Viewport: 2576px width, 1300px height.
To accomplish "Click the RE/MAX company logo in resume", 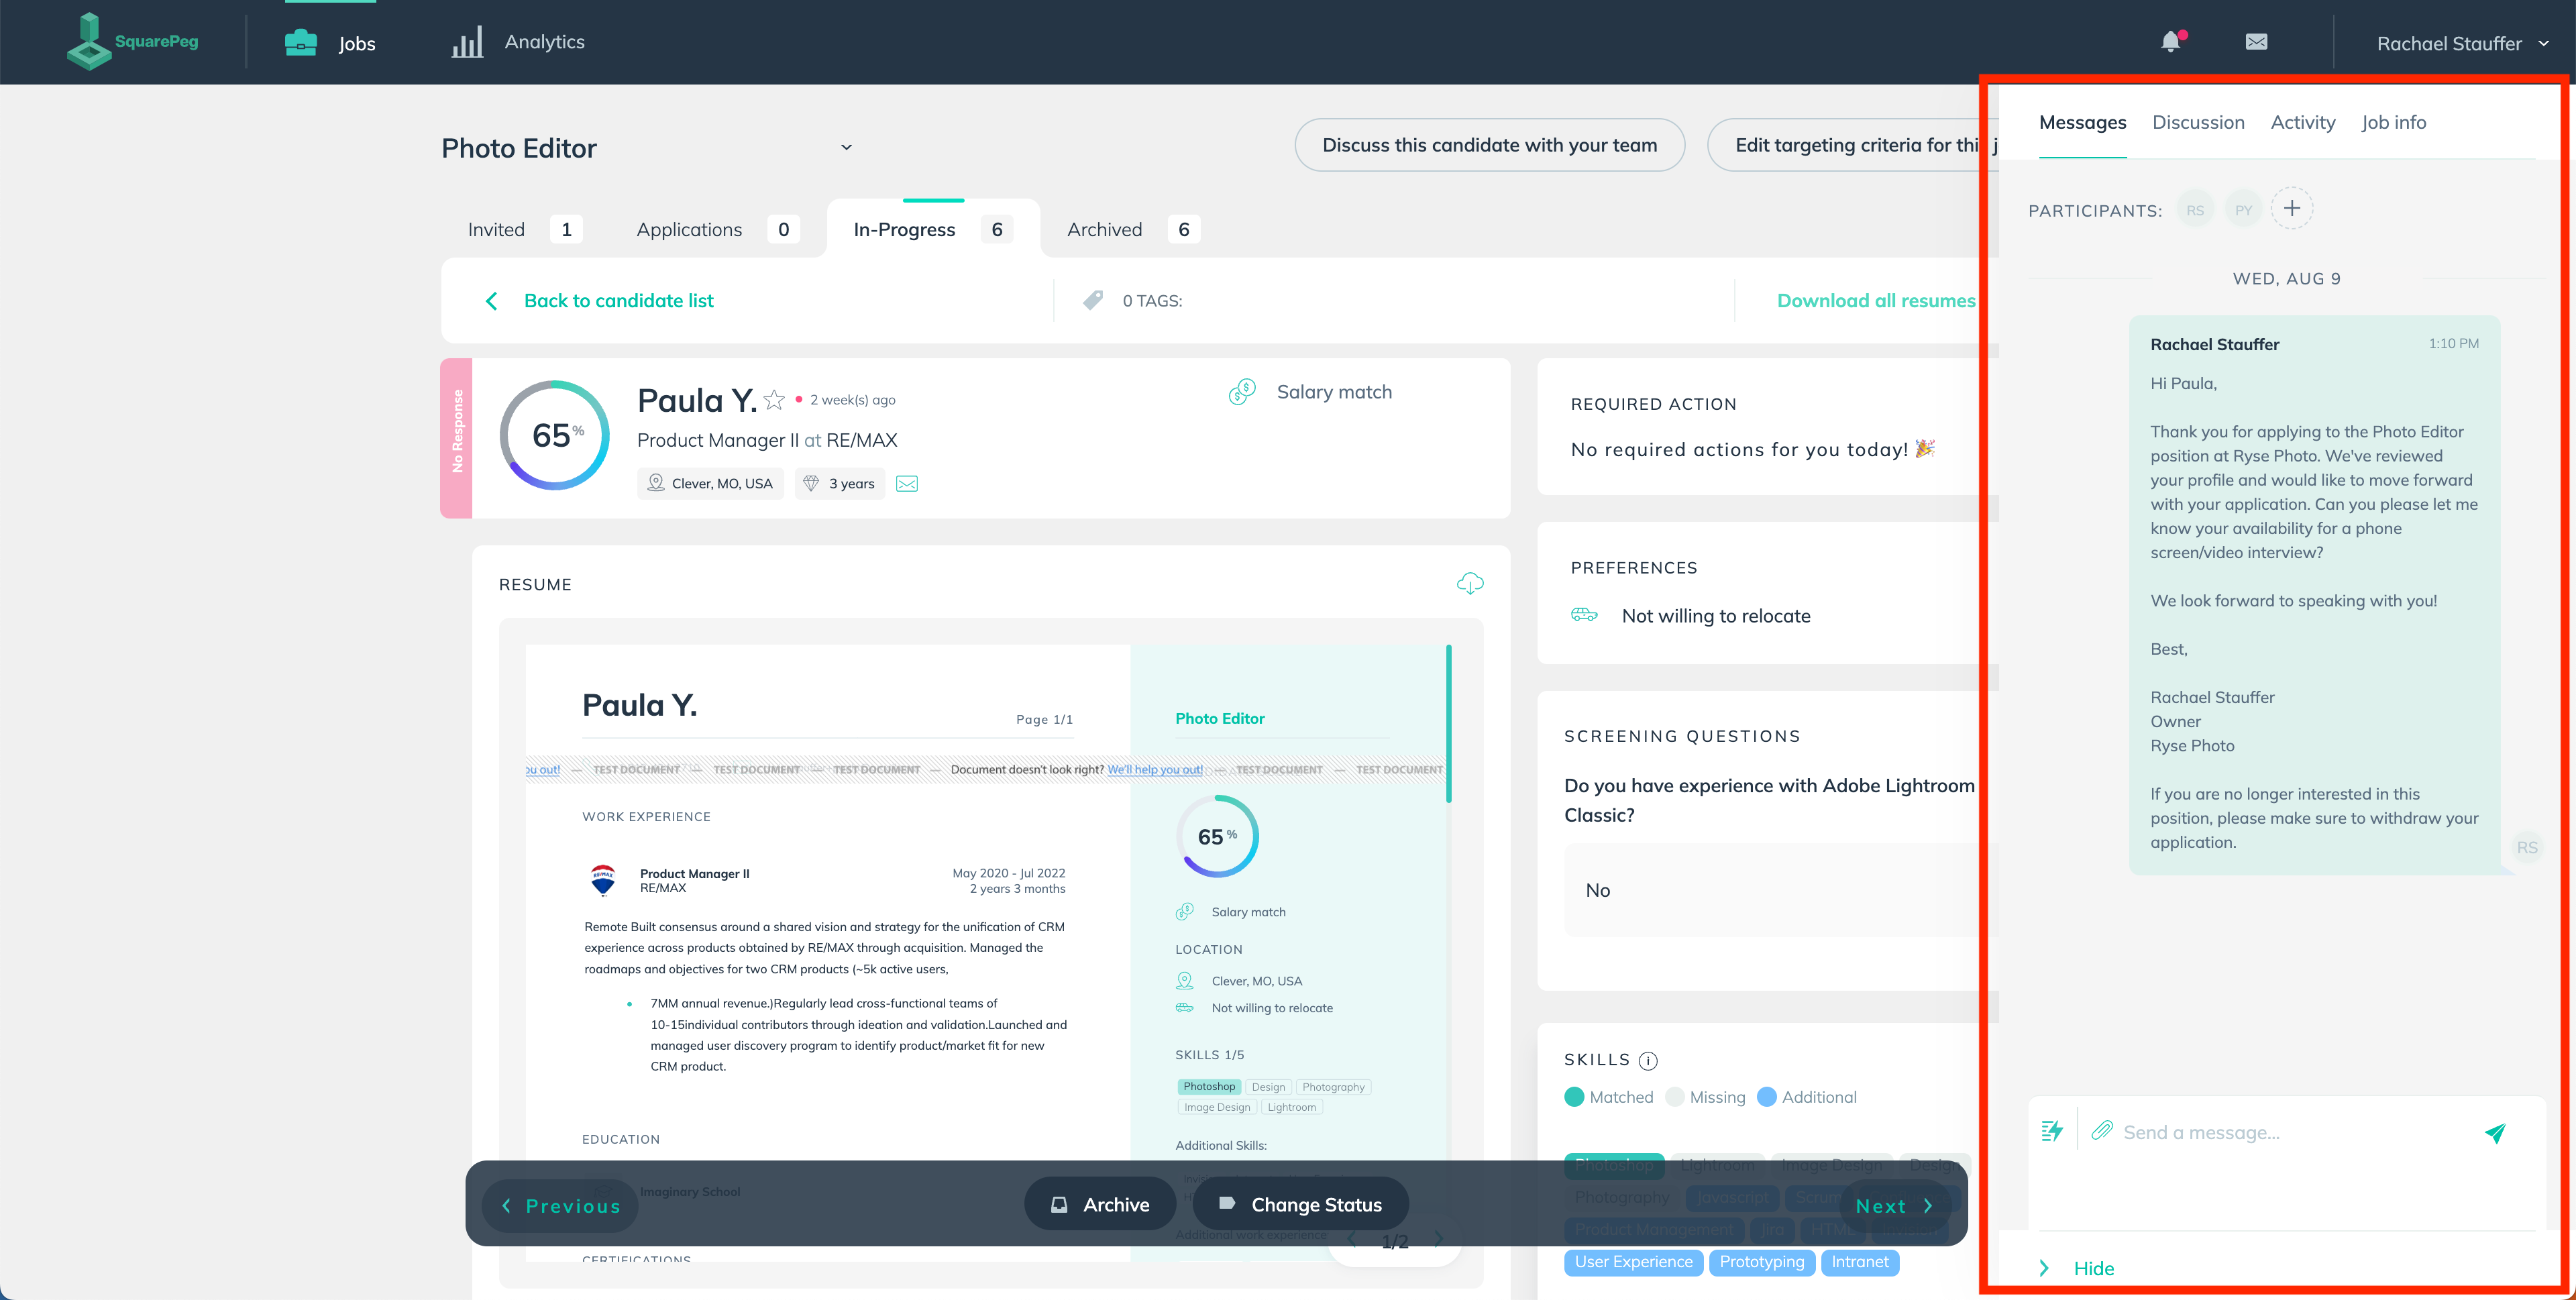I will (x=603, y=880).
